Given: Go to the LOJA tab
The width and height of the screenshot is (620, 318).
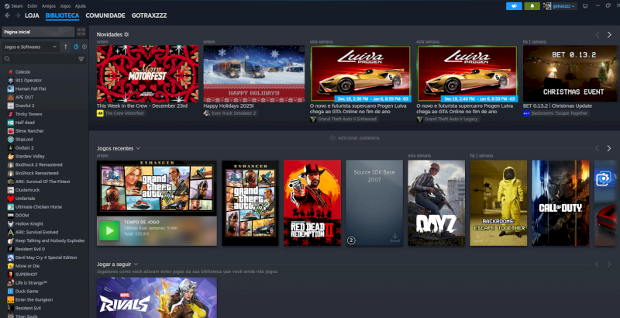Looking at the screenshot, I should pyautogui.click(x=32, y=16).
